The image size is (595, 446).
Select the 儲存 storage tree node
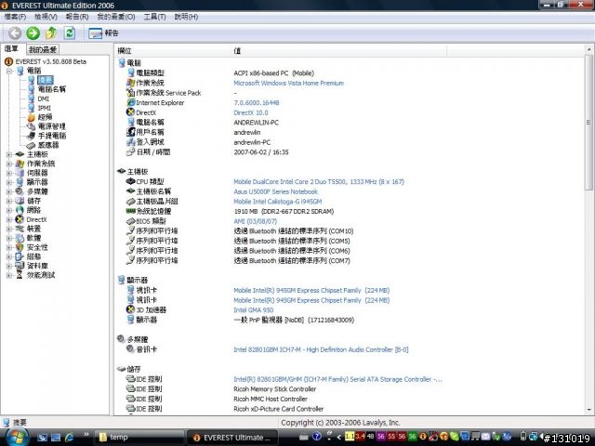(33, 201)
